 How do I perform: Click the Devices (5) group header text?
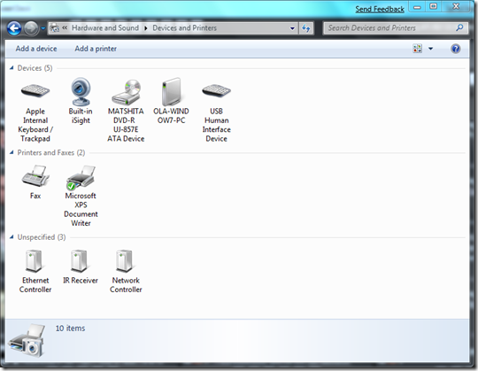(35, 68)
